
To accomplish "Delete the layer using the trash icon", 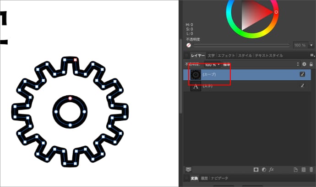I will [311, 170].
